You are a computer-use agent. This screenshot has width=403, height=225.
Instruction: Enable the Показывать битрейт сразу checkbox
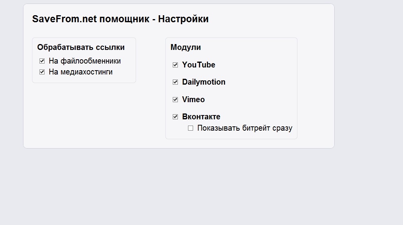pyautogui.click(x=191, y=128)
